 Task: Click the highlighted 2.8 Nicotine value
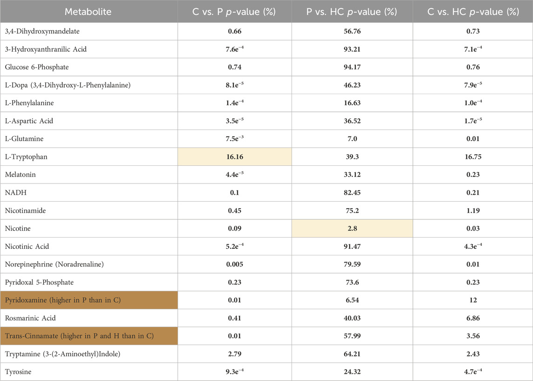tap(352, 228)
